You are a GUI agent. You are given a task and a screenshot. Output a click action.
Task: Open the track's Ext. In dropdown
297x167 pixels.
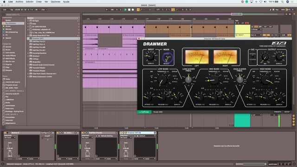(256, 35)
